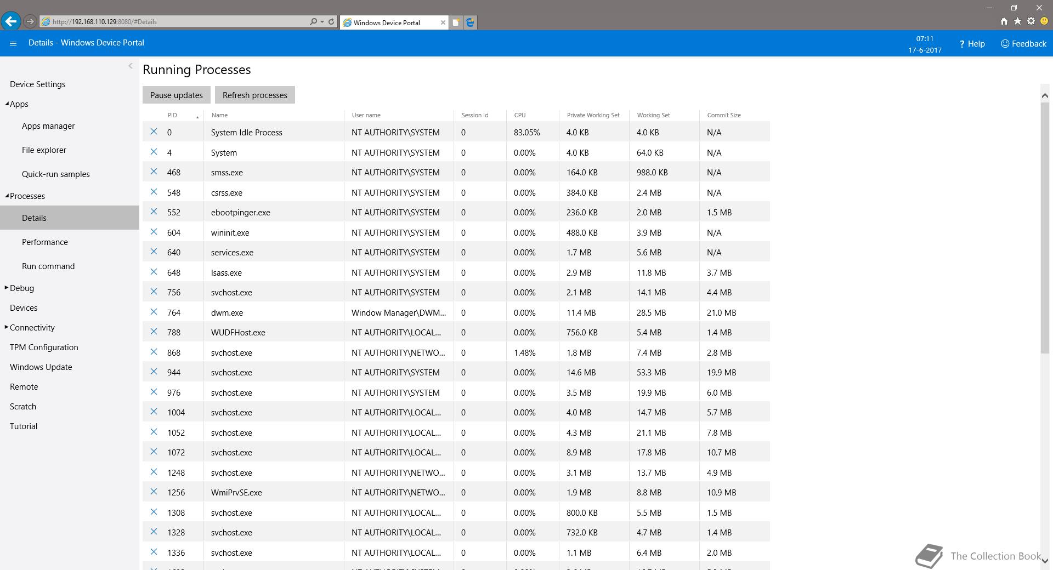Kill csrss.exe process via X icon
The width and height of the screenshot is (1053, 570).
pyautogui.click(x=154, y=192)
